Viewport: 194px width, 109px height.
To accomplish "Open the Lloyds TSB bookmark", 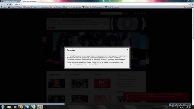I will [x=112, y=7].
